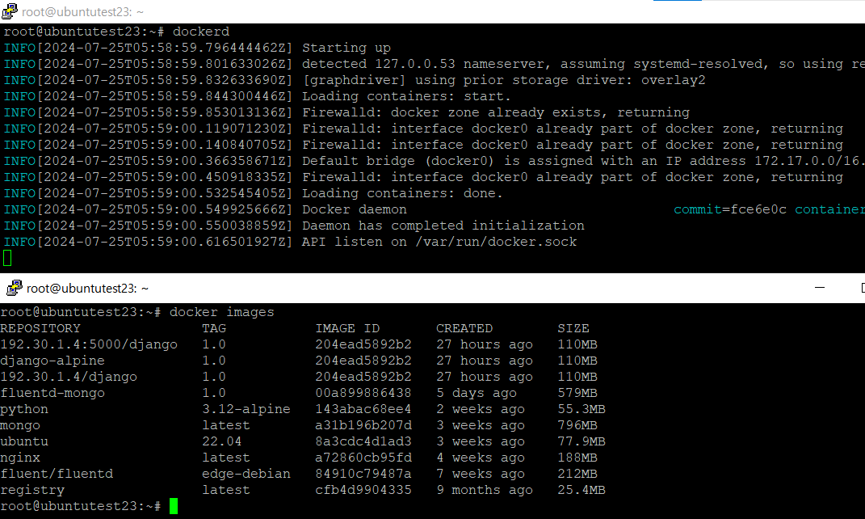This screenshot has width=865, height=519.
Task: Click the 3.12-alpine tag of python
Action: [246, 409]
